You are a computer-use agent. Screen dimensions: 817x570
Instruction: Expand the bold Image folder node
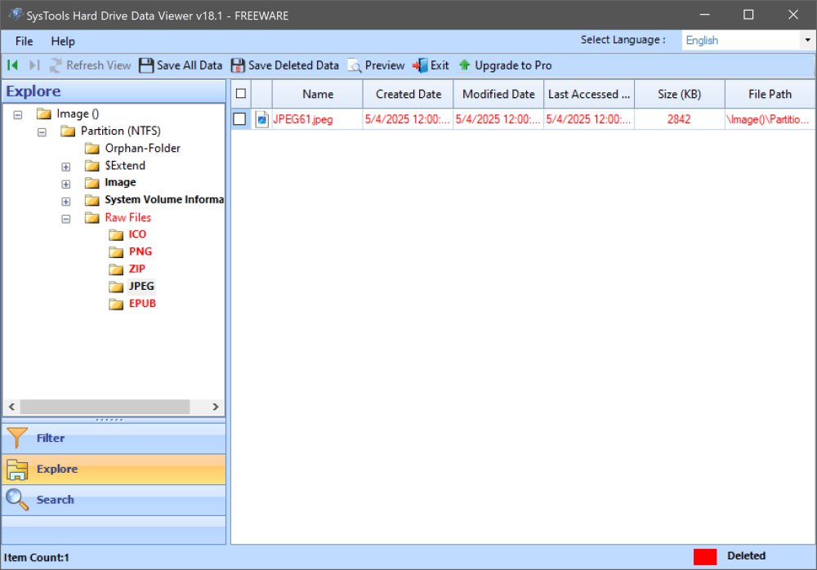pos(65,184)
